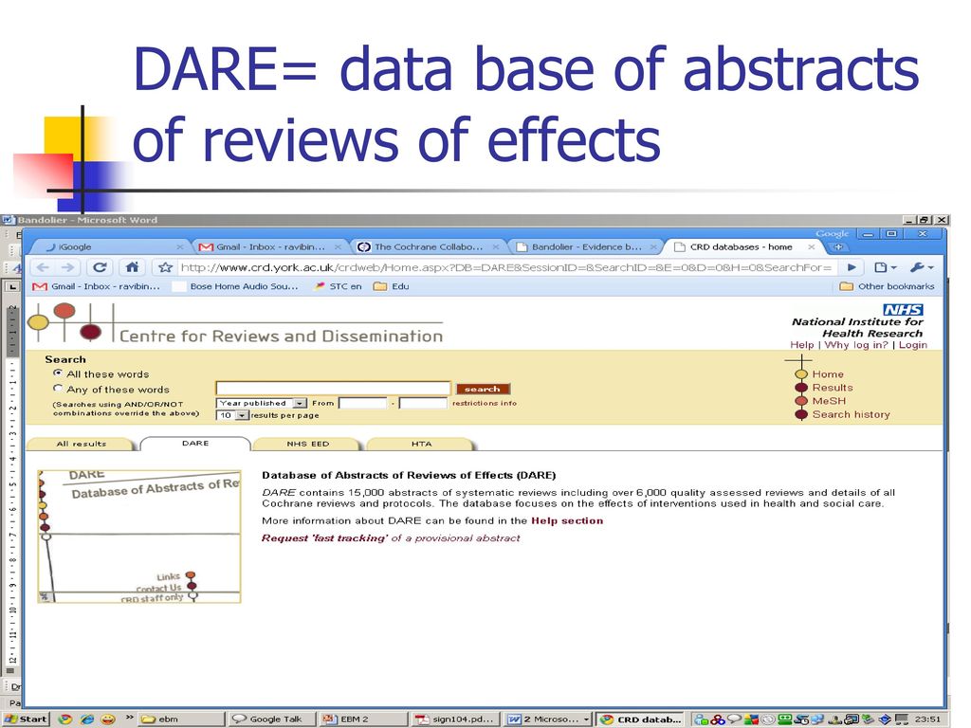The width and height of the screenshot is (971, 728).
Task: Close the Bandolier Evidence tab
Action: (x=652, y=247)
